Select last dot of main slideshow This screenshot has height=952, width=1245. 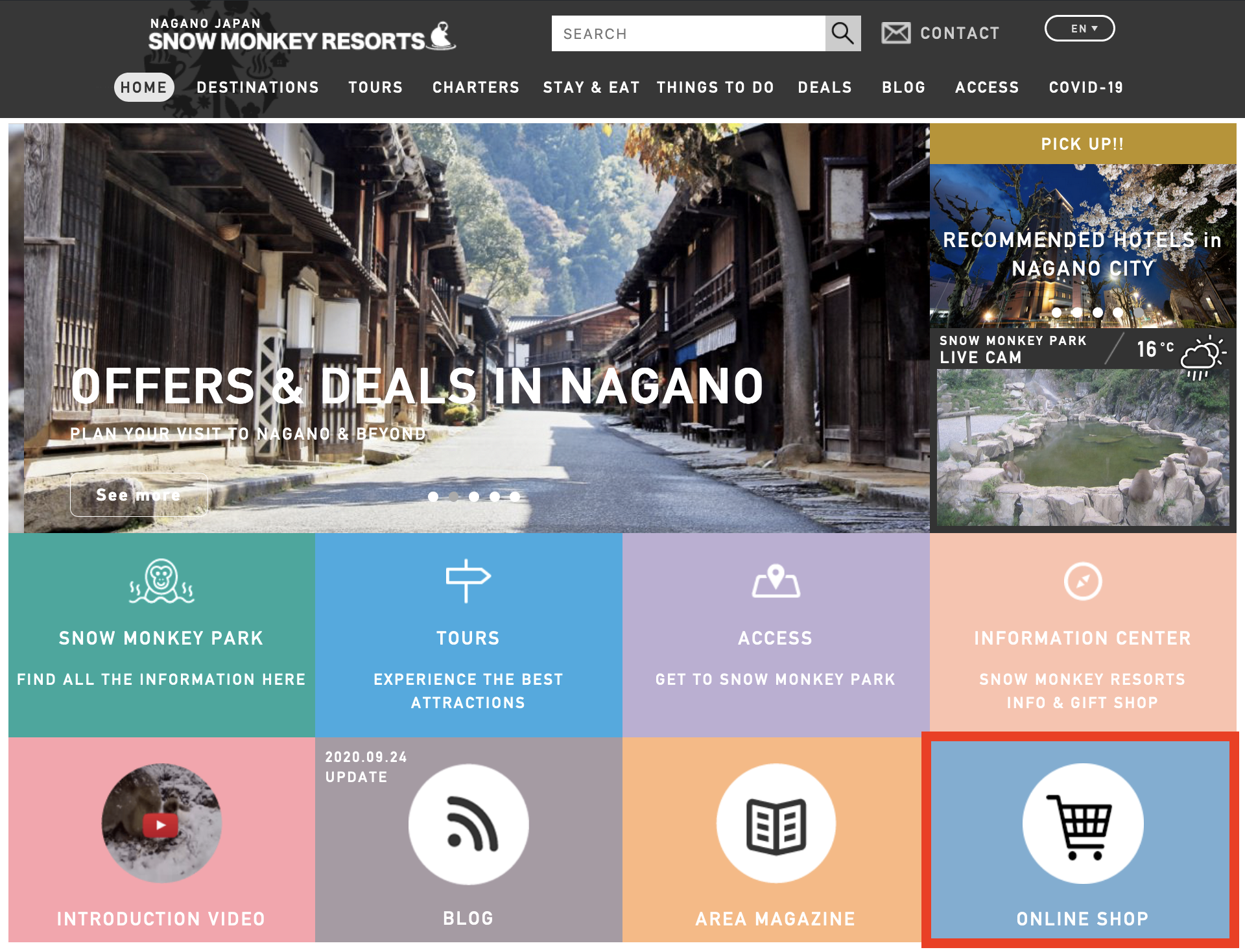515,497
